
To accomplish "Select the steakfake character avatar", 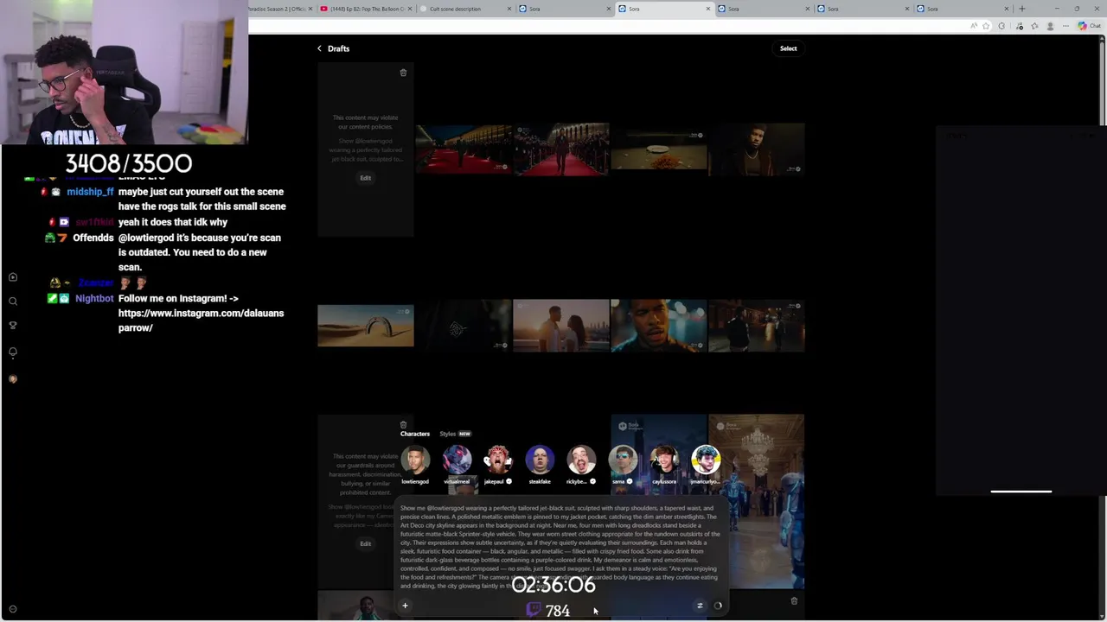I will click(x=540, y=460).
